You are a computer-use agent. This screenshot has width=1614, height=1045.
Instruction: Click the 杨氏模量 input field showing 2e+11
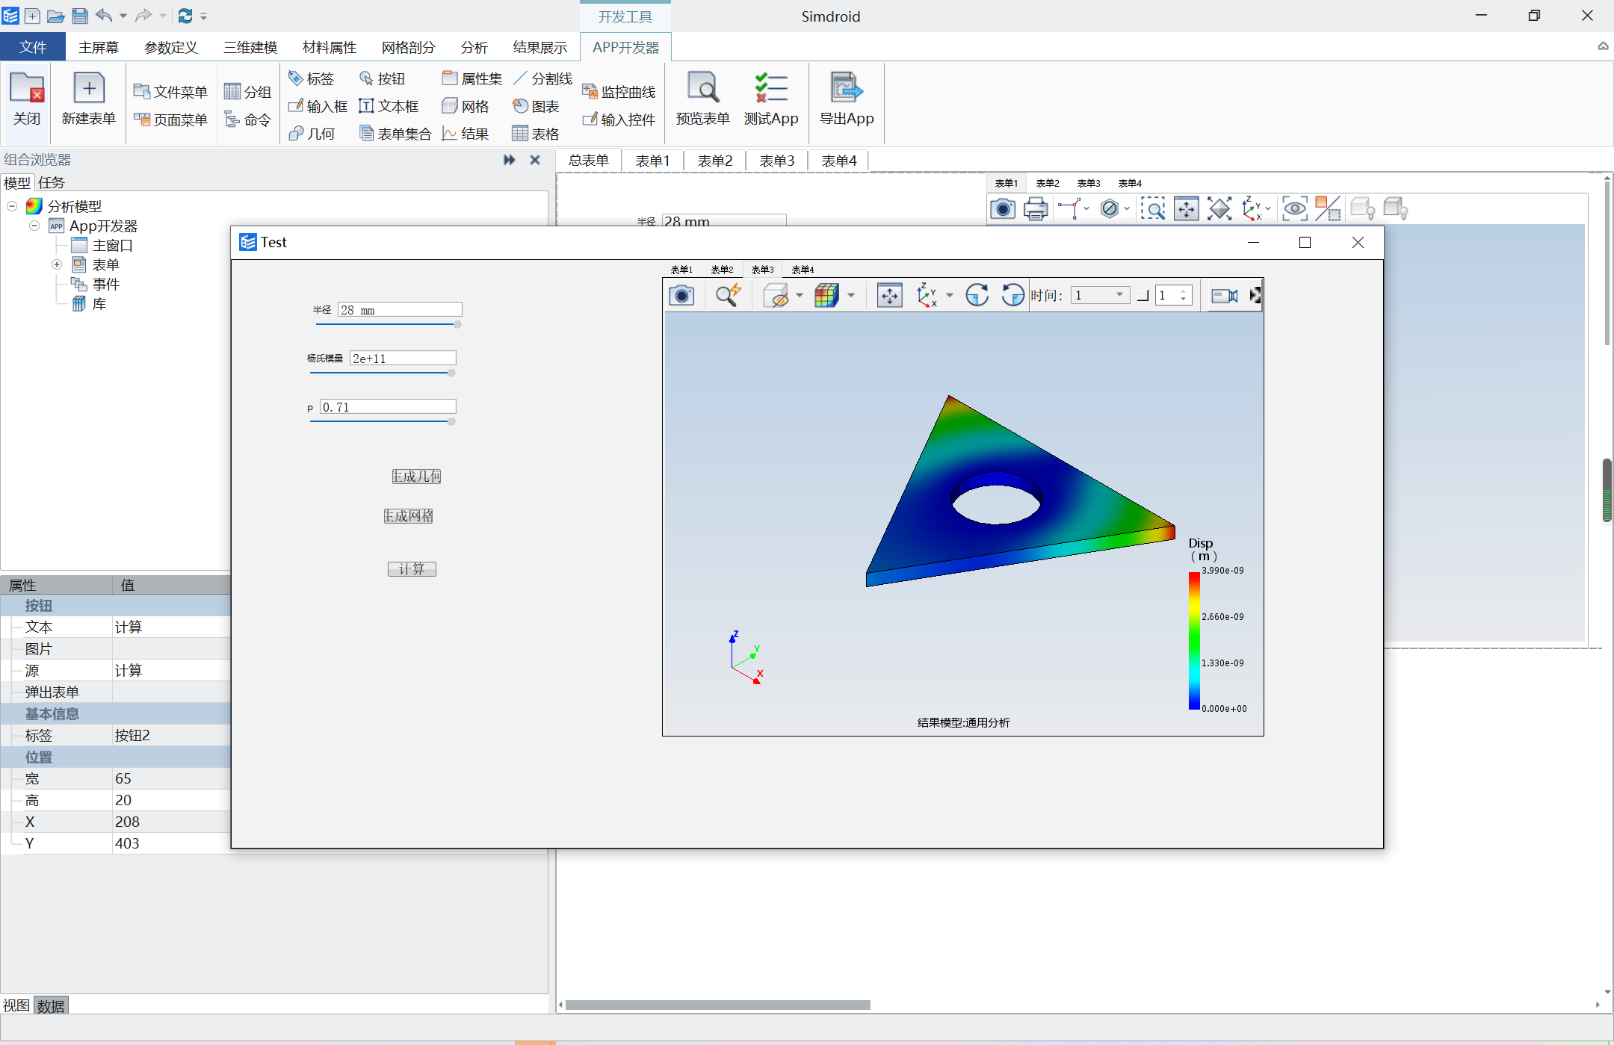(403, 359)
